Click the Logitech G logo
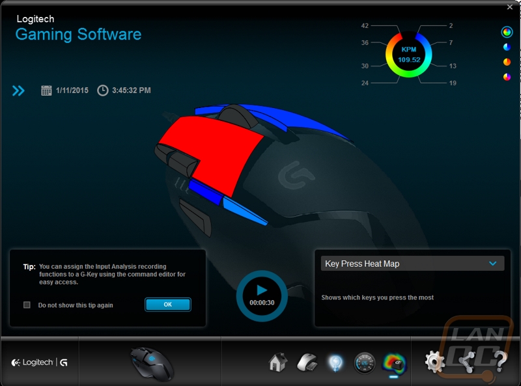The height and width of the screenshot is (386, 521). click(x=40, y=363)
